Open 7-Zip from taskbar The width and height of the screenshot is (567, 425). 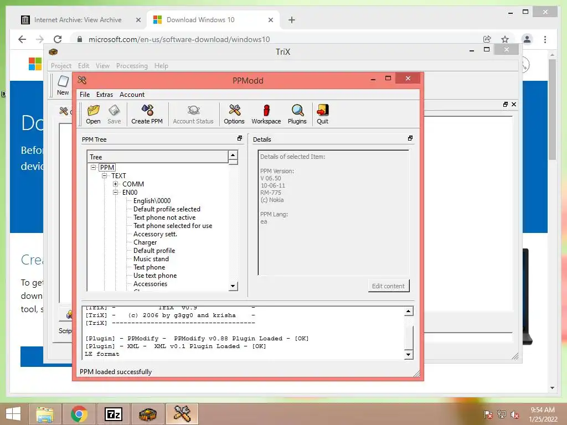[113, 414]
